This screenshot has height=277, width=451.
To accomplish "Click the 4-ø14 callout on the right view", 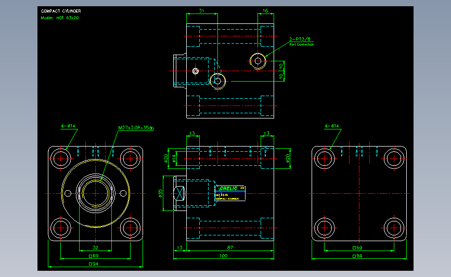I will (332, 126).
